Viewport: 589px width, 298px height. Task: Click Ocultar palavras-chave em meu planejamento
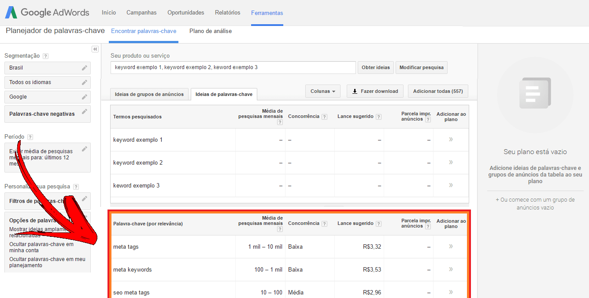pyautogui.click(x=47, y=262)
